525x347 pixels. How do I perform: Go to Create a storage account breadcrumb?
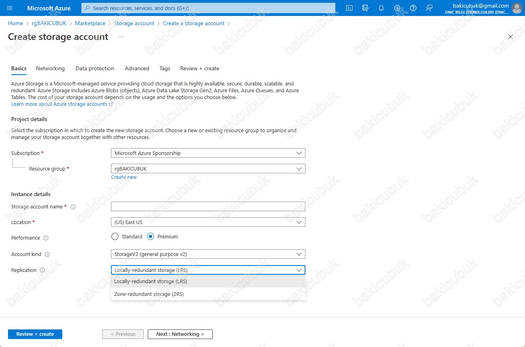coord(194,24)
